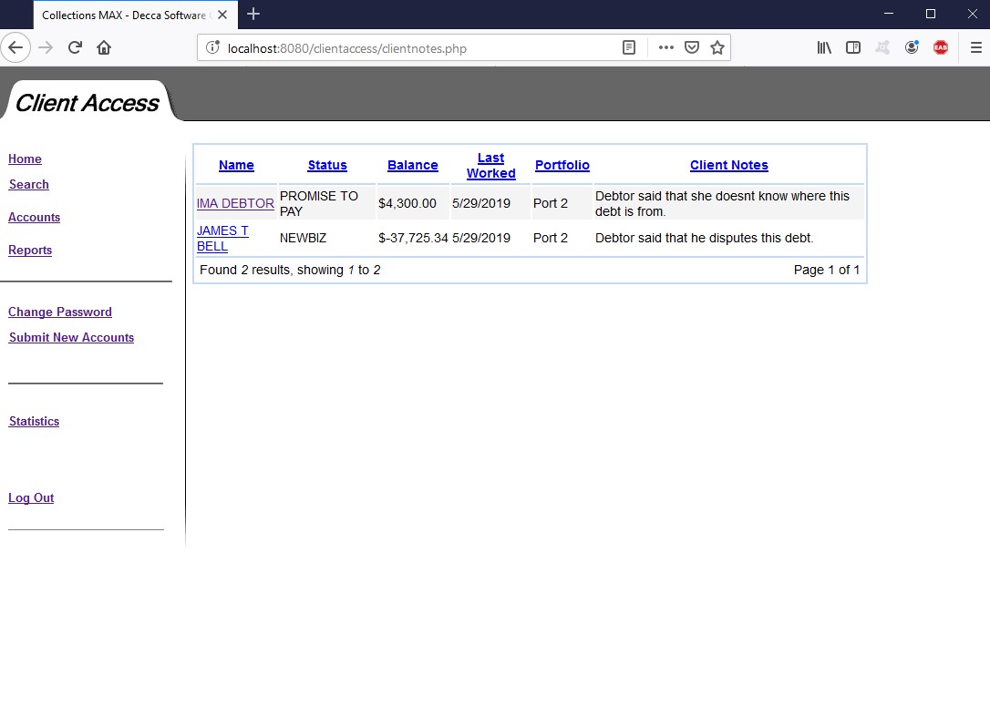The height and width of the screenshot is (727, 990).
Task: Click the note about disputing this debt
Action: (704, 238)
